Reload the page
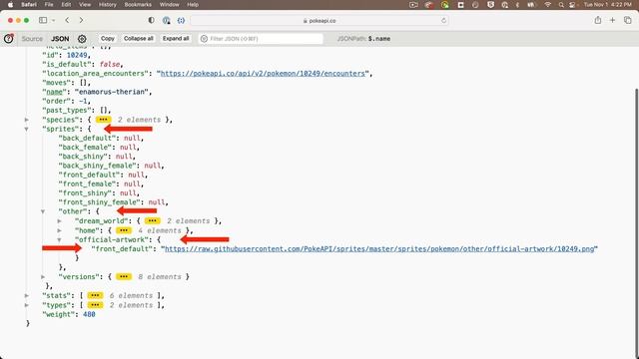The height and width of the screenshot is (359, 639). [x=443, y=20]
